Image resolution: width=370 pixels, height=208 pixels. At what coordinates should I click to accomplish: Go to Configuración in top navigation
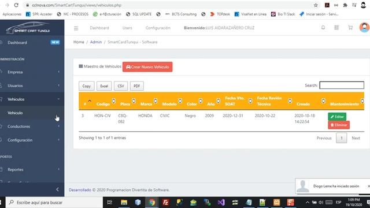coord(158,28)
